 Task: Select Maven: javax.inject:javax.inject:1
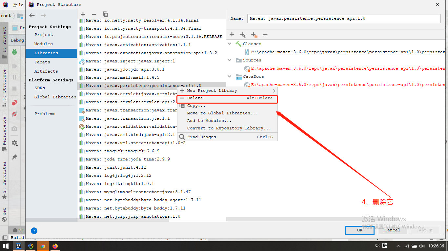152,61
